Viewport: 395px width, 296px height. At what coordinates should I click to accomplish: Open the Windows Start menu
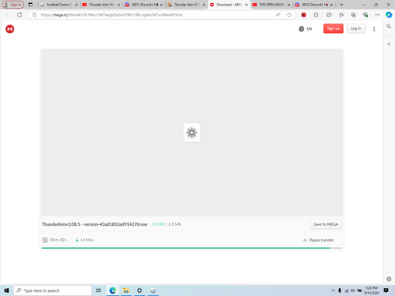[x=6, y=290]
